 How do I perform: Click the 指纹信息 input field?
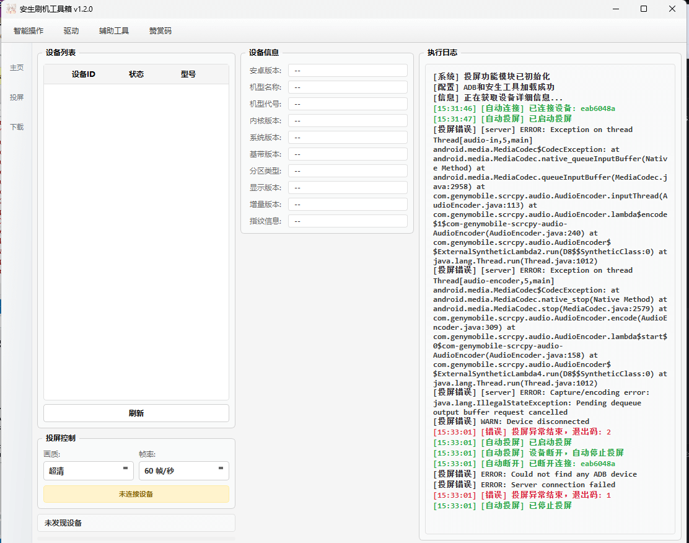pyautogui.click(x=348, y=221)
